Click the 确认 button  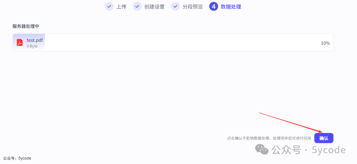pos(324,138)
